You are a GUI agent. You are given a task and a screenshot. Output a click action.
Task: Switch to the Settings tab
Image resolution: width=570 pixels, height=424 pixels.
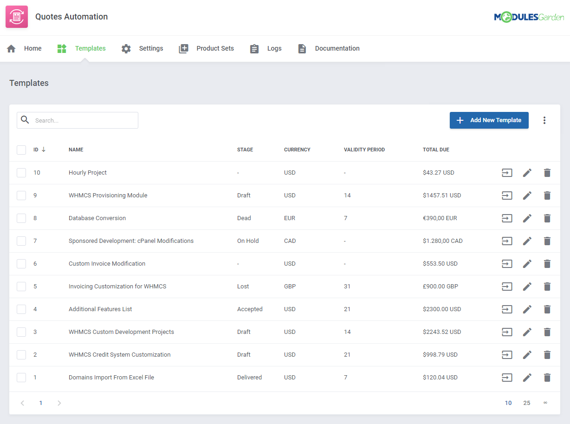tap(151, 48)
